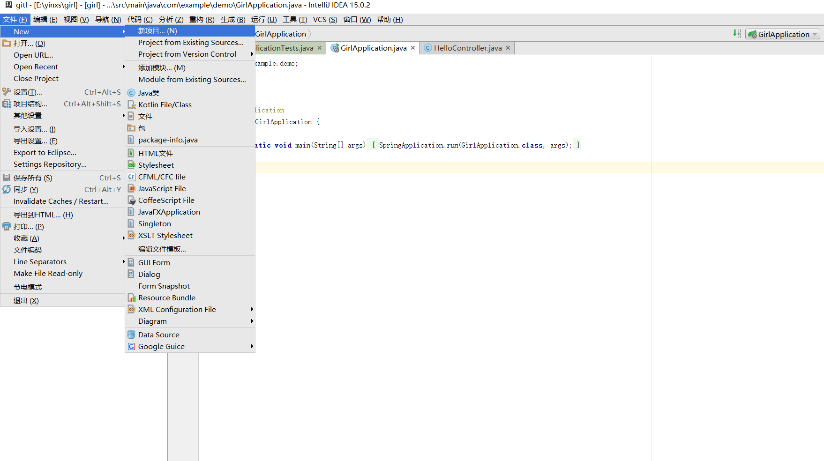Click the Data Source database icon
824x461 pixels.
click(131, 335)
